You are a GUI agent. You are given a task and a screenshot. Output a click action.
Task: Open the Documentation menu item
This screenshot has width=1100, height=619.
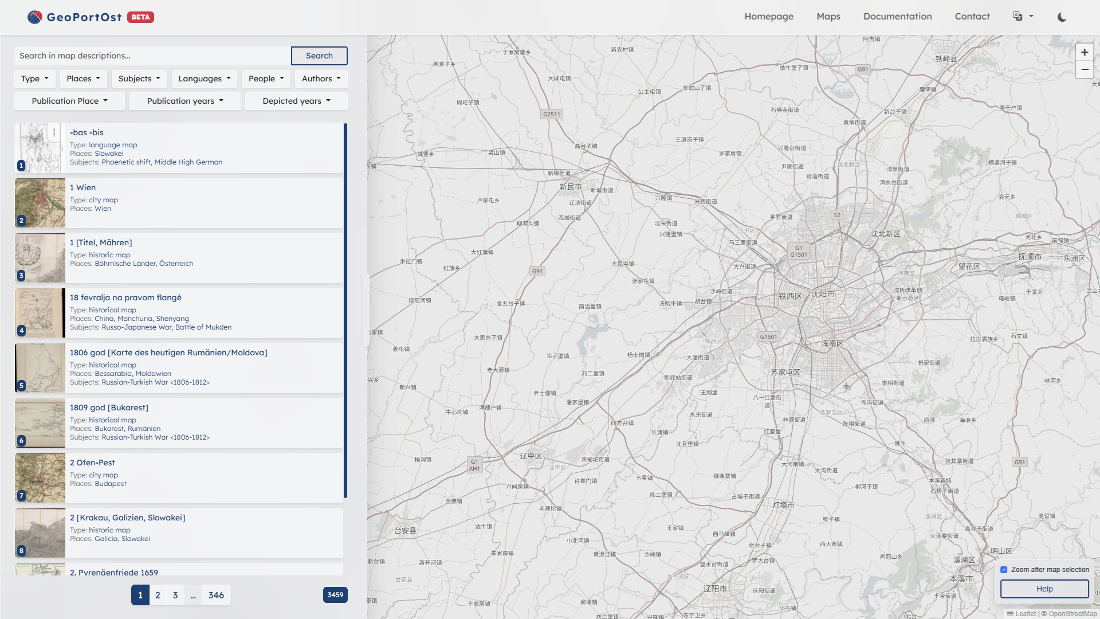point(897,17)
